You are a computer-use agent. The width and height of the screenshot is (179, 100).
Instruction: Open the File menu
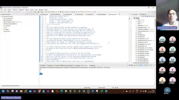coord(2,10)
